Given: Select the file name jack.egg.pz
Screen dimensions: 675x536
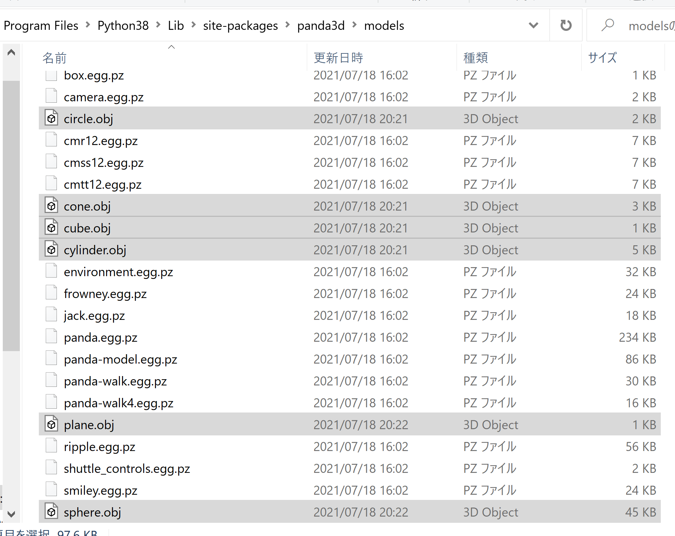Looking at the screenshot, I should click(94, 316).
